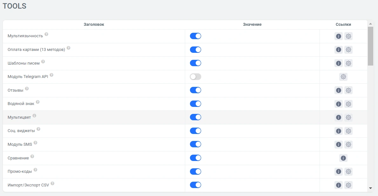Toggle the Отзывы module switch
Screen dimensions: 378x196
pyautogui.click(x=195, y=90)
